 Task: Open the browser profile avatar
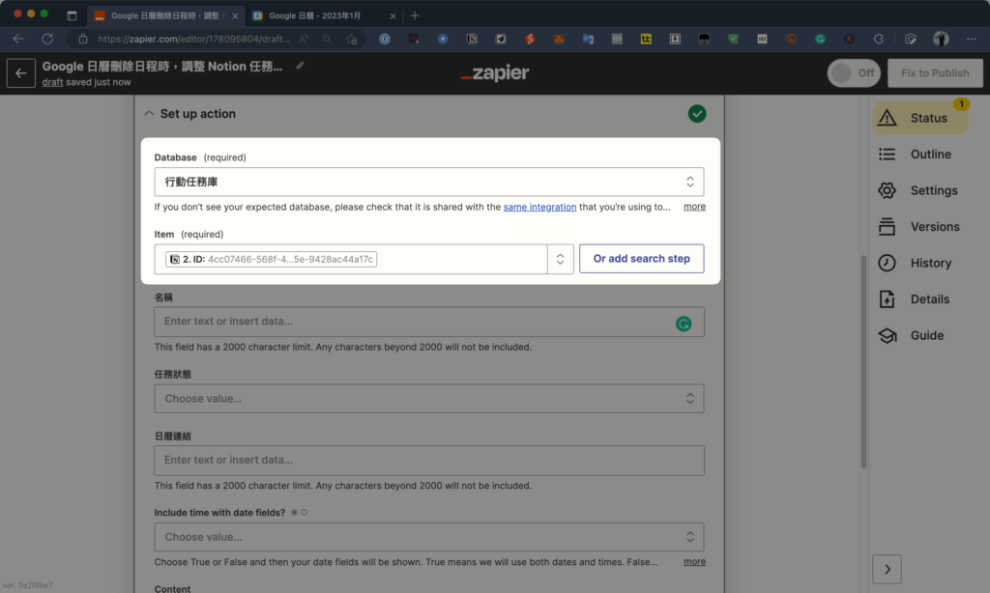click(x=941, y=39)
